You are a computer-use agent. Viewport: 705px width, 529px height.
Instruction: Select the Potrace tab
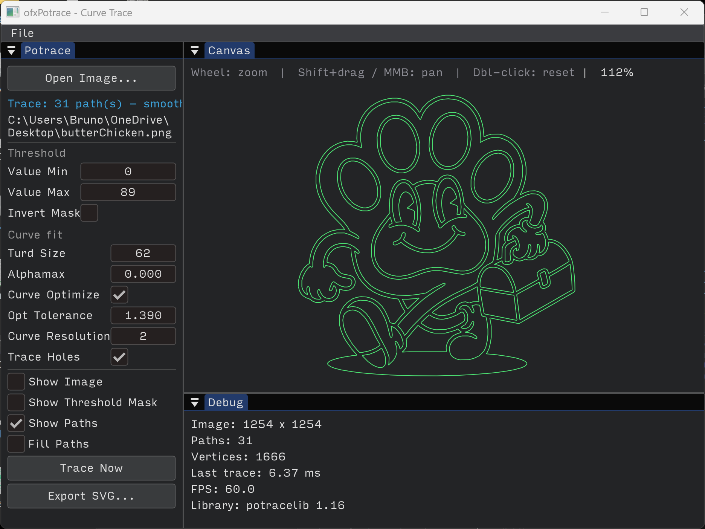pyautogui.click(x=47, y=50)
